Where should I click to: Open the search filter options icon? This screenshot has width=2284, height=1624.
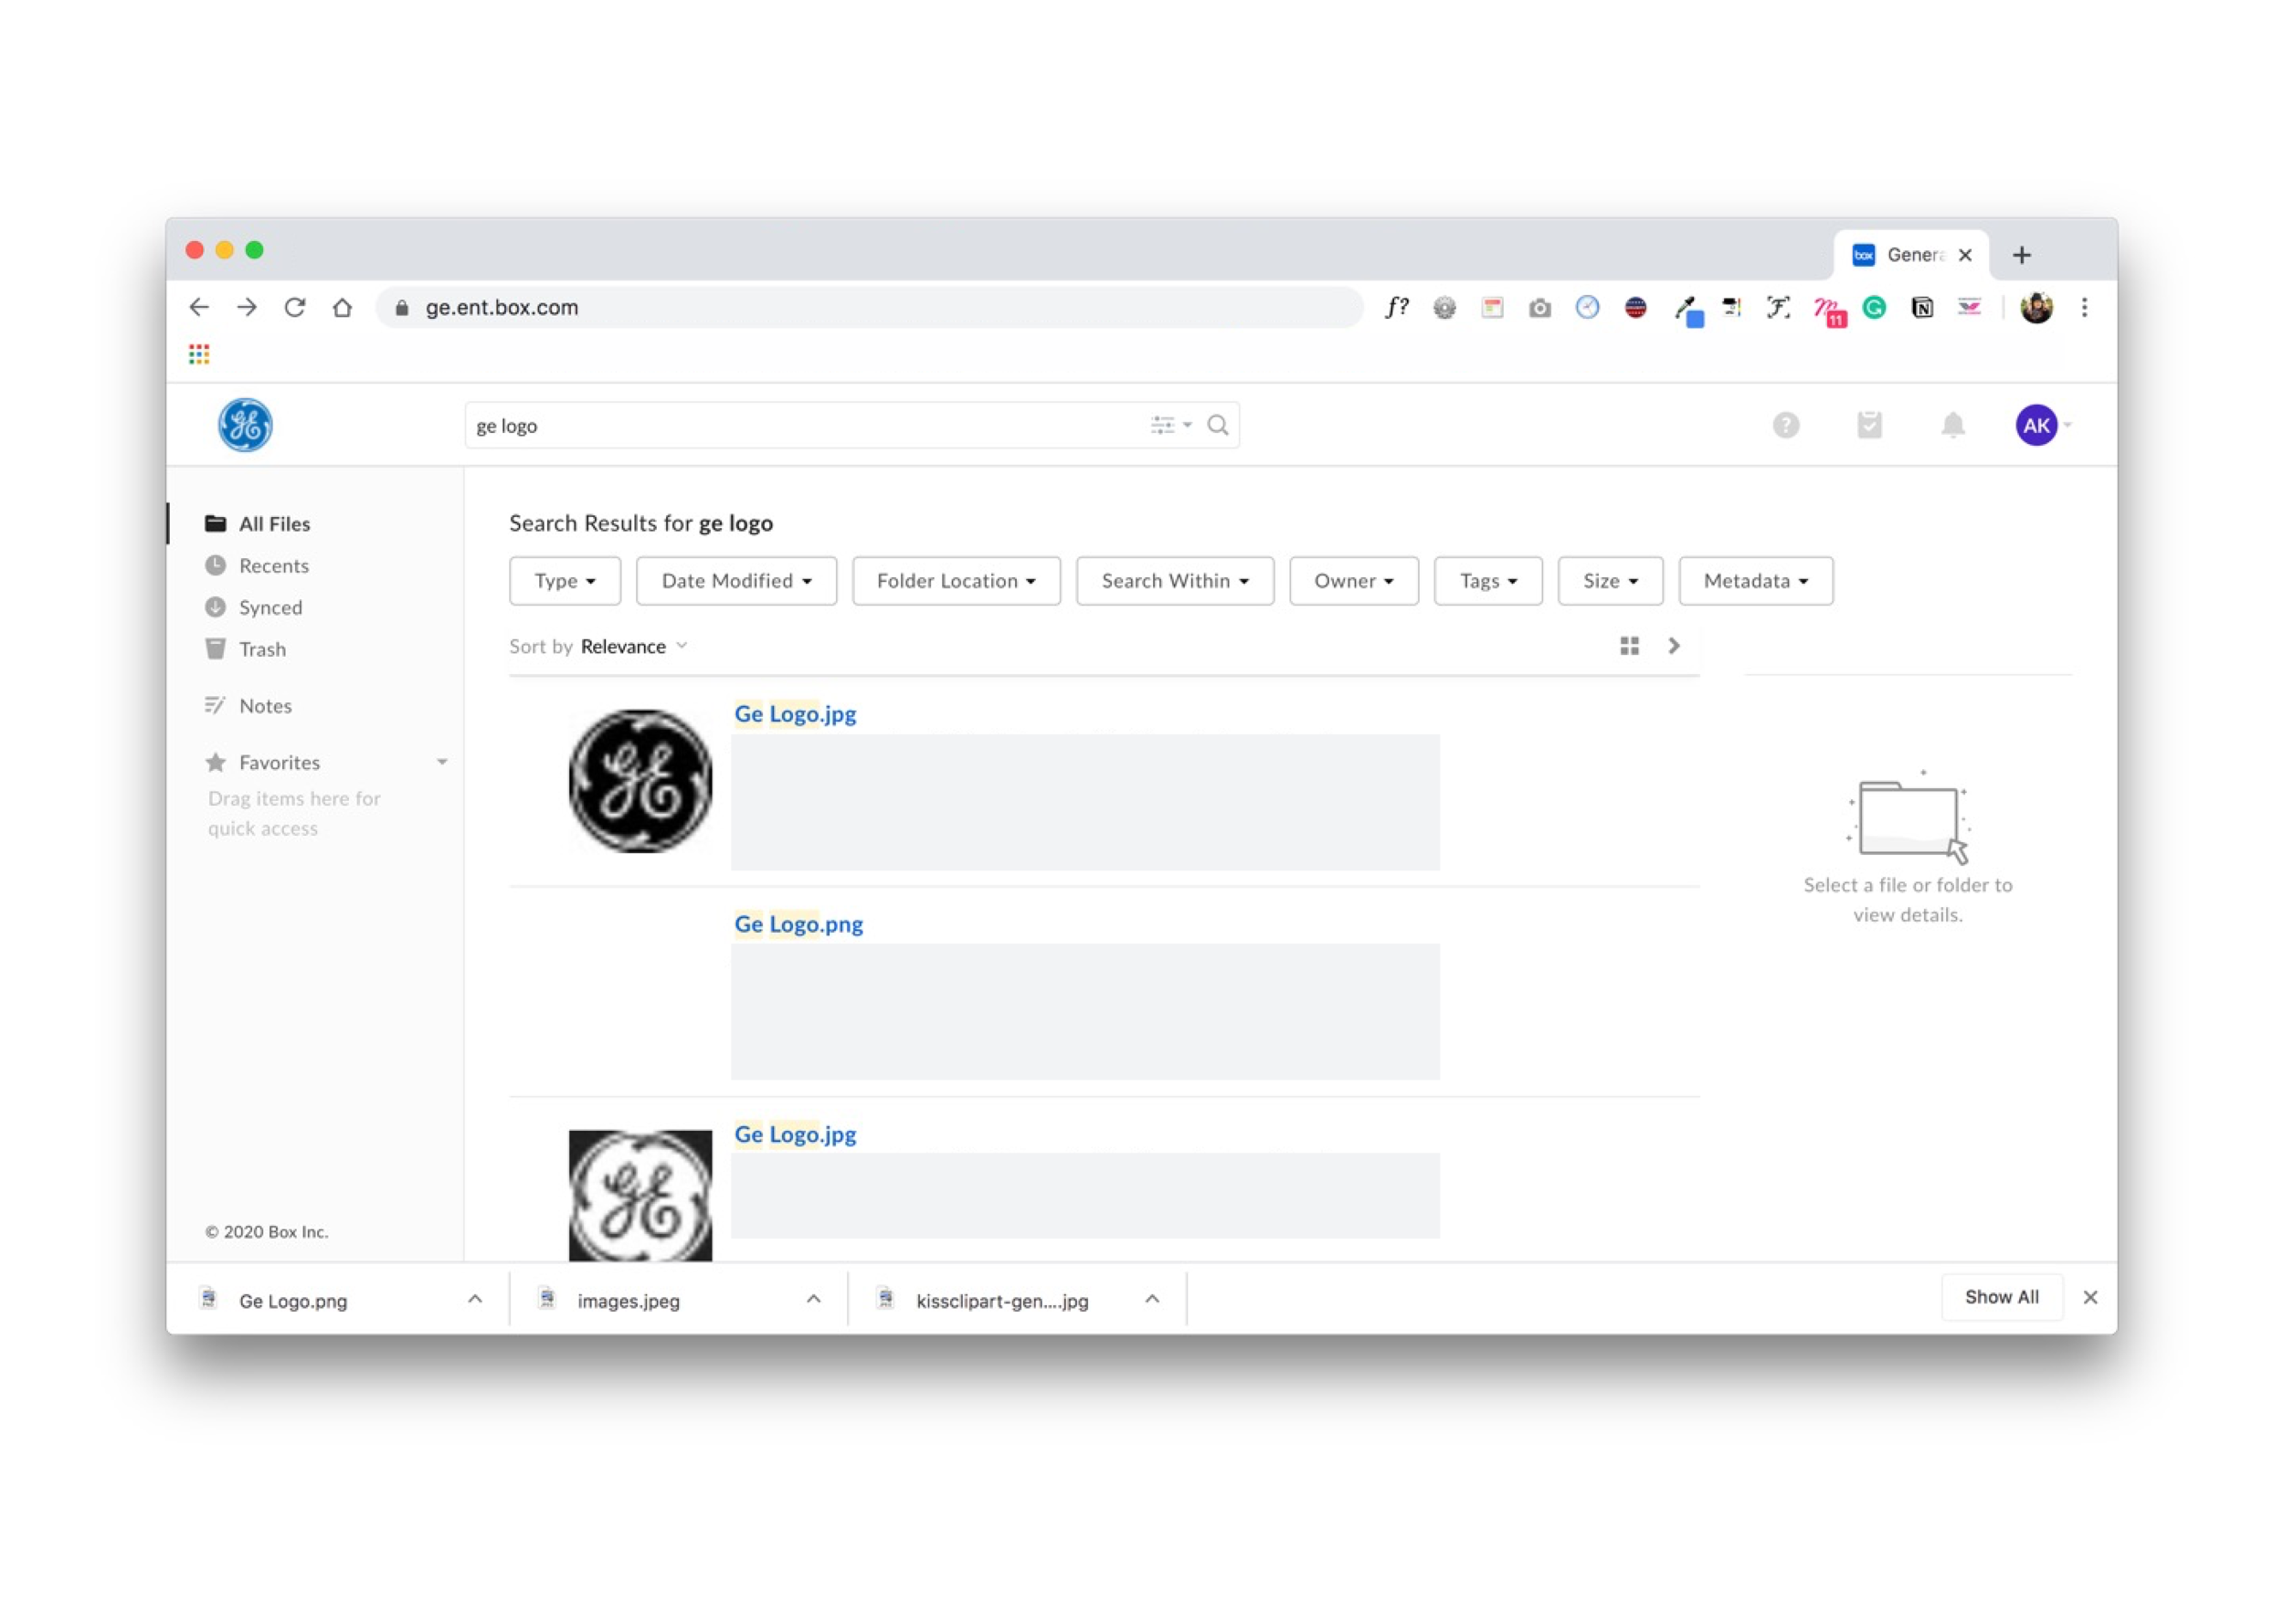point(1170,425)
